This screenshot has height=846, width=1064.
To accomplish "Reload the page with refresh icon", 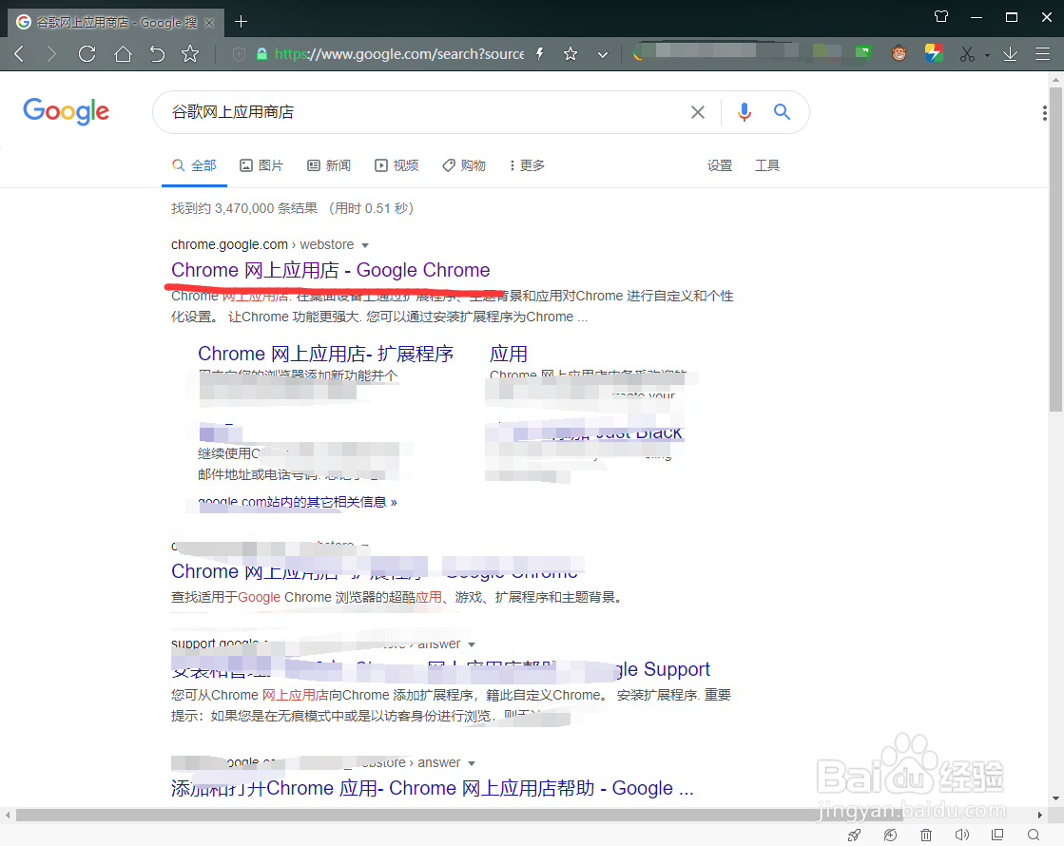I will click(87, 53).
